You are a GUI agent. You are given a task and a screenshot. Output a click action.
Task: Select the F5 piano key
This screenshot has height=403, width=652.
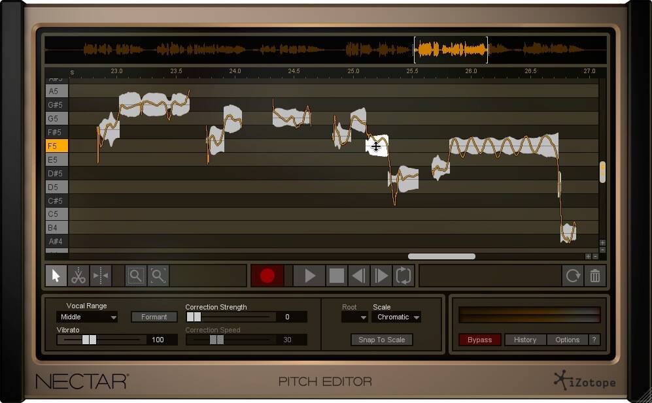click(x=56, y=146)
